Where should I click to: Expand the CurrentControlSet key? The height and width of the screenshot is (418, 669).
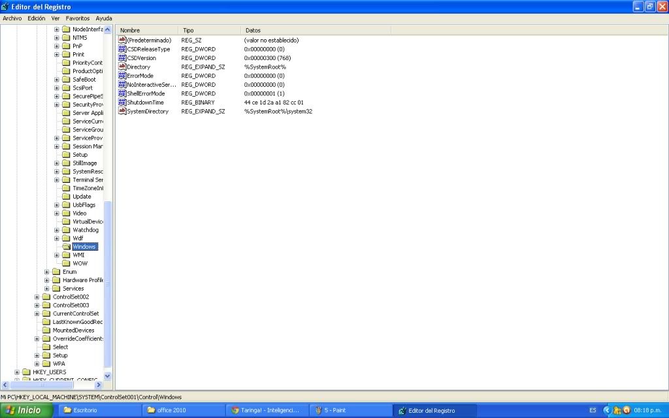pos(37,313)
